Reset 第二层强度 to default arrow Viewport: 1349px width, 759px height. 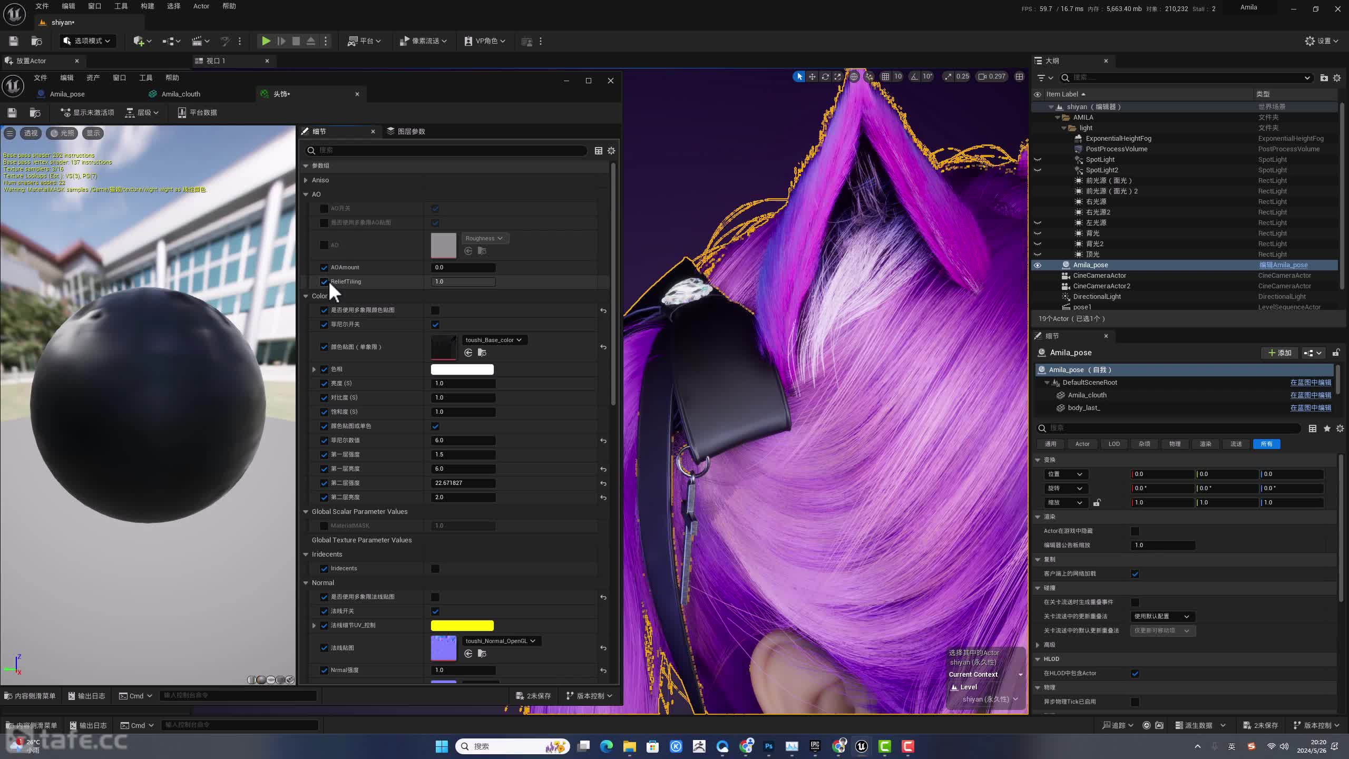[x=603, y=483]
